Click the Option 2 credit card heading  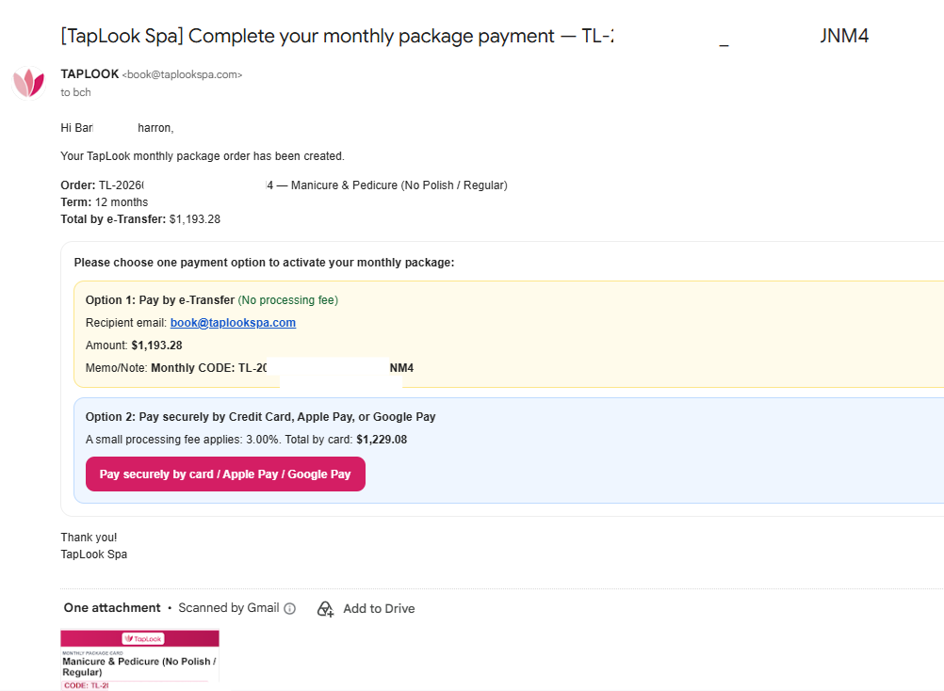click(x=261, y=417)
